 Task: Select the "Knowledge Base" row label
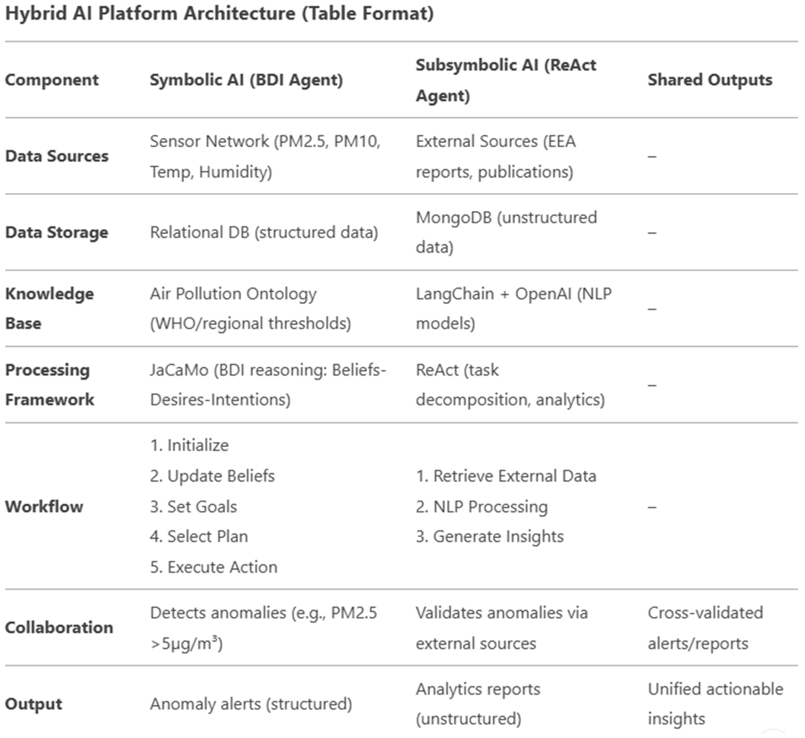[x=49, y=308]
